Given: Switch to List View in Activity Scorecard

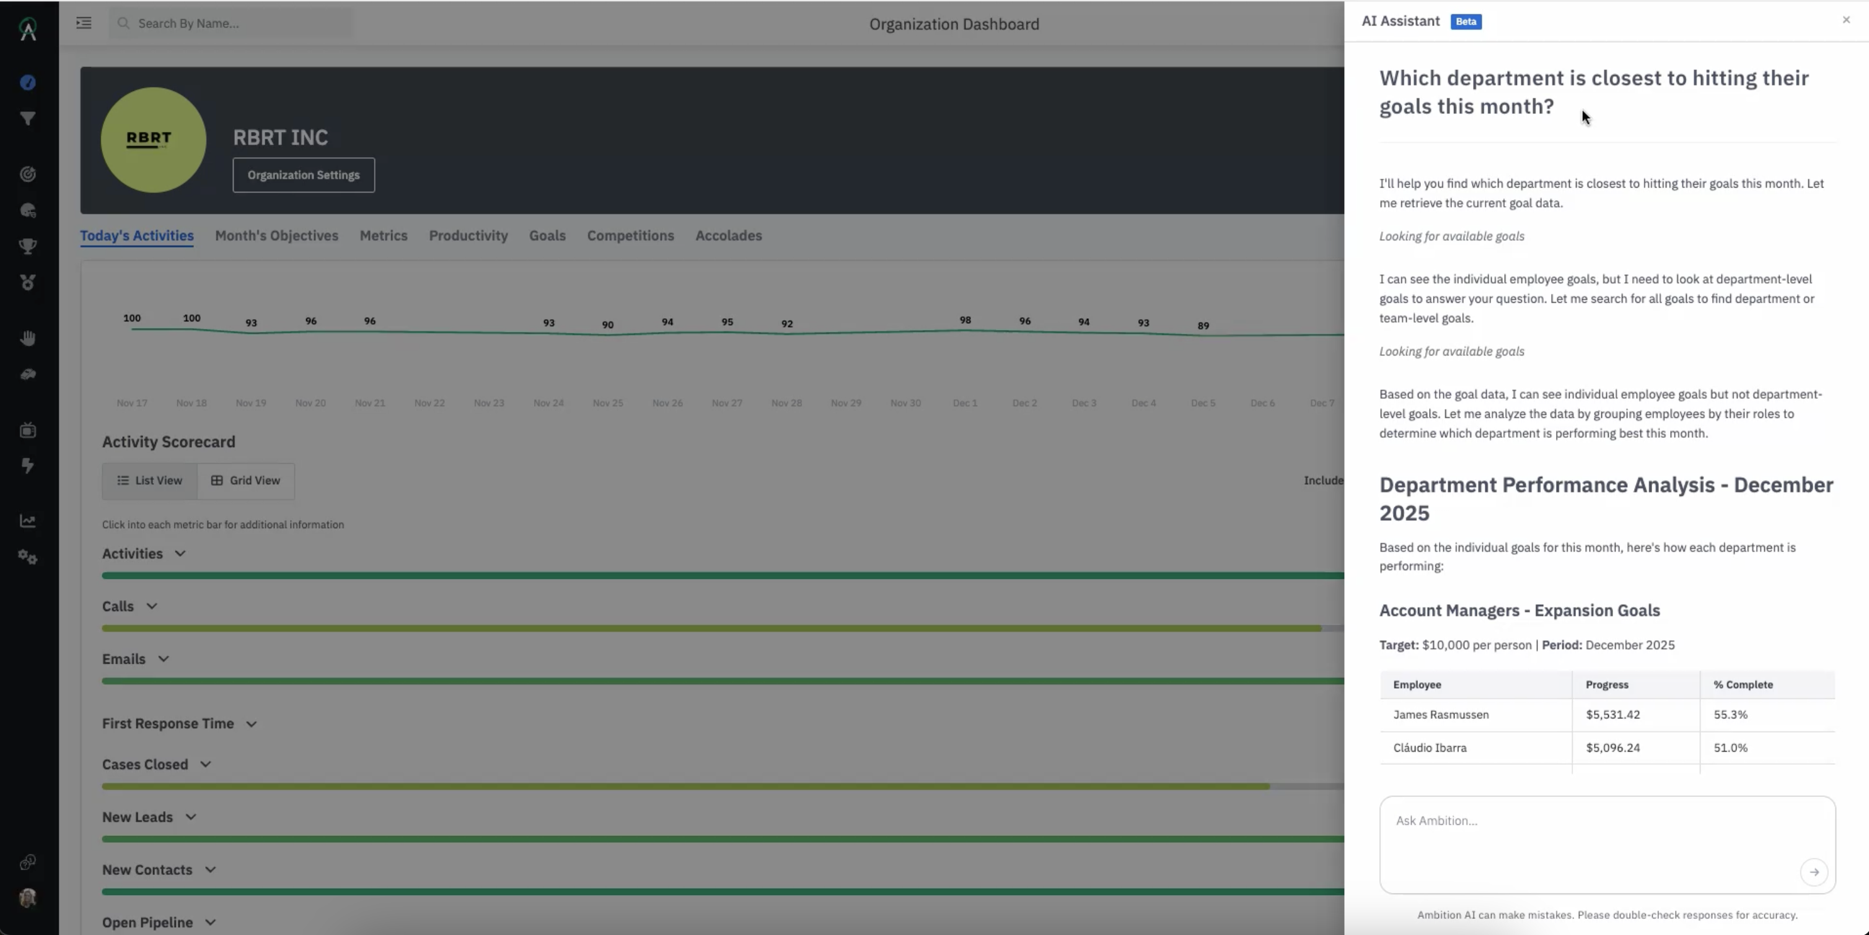Looking at the screenshot, I should point(149,480).
